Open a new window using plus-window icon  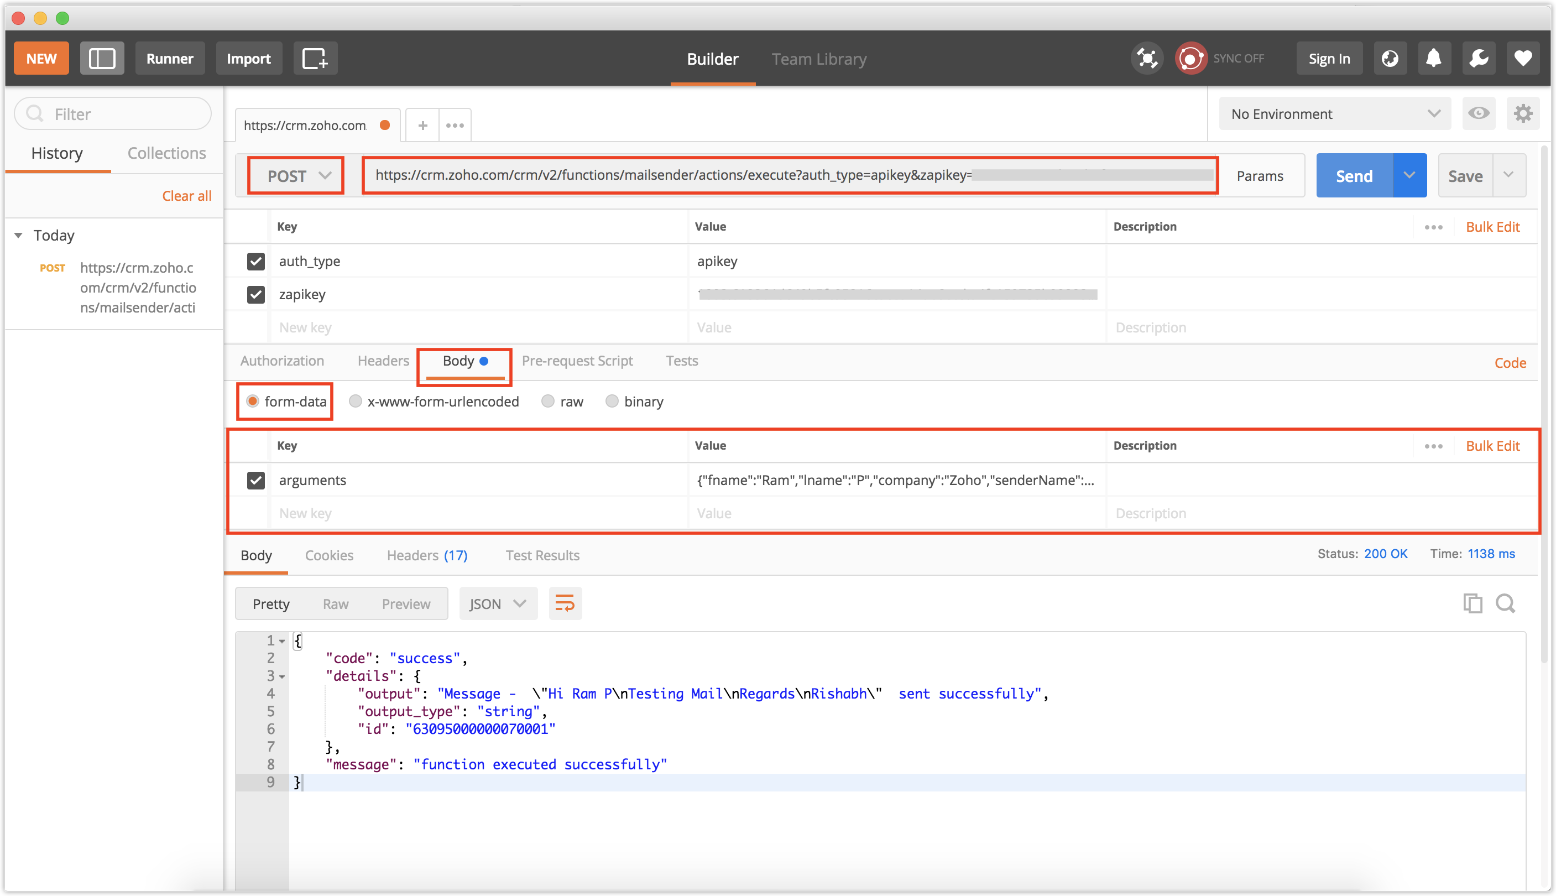click(x=315, y=59)
